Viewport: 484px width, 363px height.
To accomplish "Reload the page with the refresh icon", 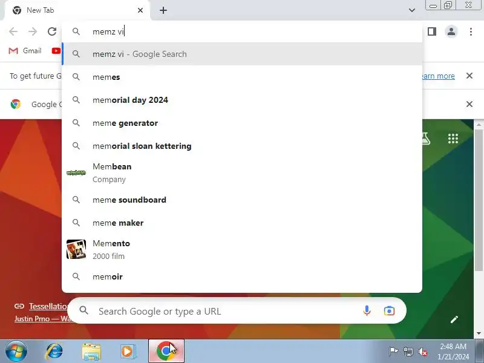I will tap(52, 31).
